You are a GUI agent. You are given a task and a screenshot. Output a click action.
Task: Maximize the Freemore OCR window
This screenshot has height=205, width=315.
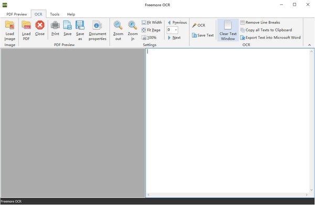[295, 5]
